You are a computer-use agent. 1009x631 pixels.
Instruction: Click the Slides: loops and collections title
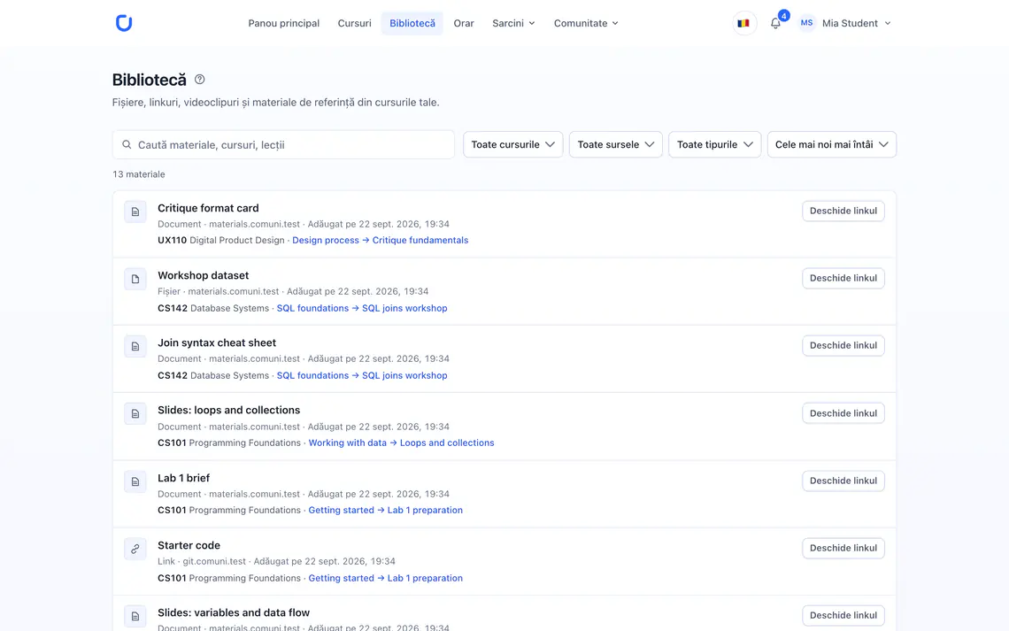point(229,410)
